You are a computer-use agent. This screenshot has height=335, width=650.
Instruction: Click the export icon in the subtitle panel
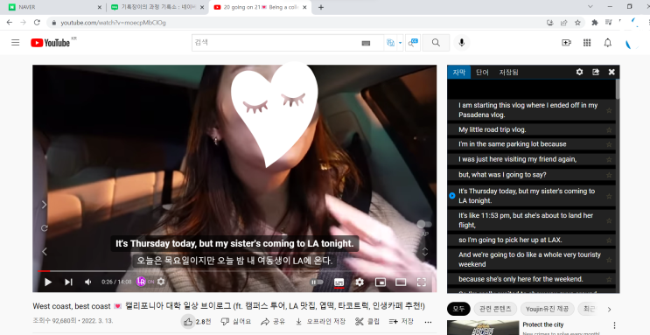(x=596, y=72)
